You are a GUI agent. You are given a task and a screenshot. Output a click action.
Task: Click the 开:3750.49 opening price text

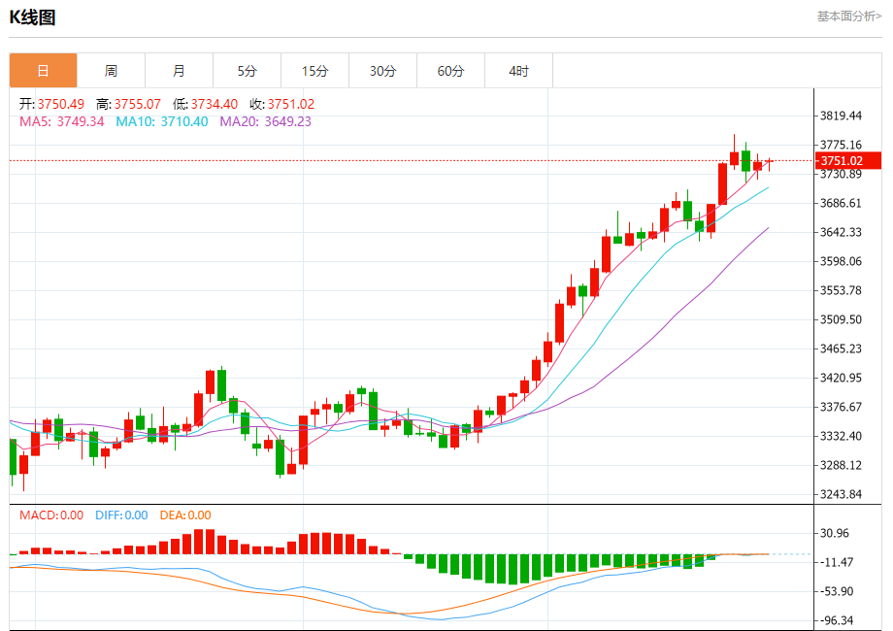pyautogui.click(x=52, y=104)
